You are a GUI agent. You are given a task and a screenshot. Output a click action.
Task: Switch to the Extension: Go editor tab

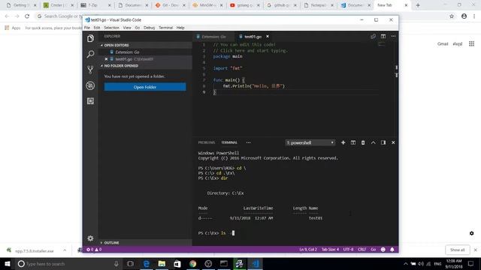213,37
